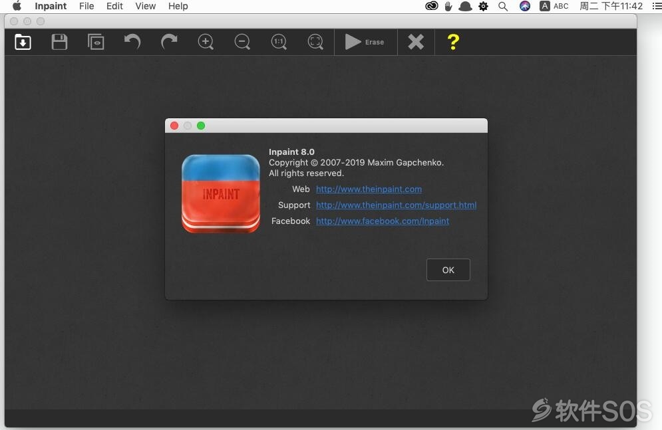Open the Facebook Inpaint page link
This screenshot has height=430, width=662.
383,221
